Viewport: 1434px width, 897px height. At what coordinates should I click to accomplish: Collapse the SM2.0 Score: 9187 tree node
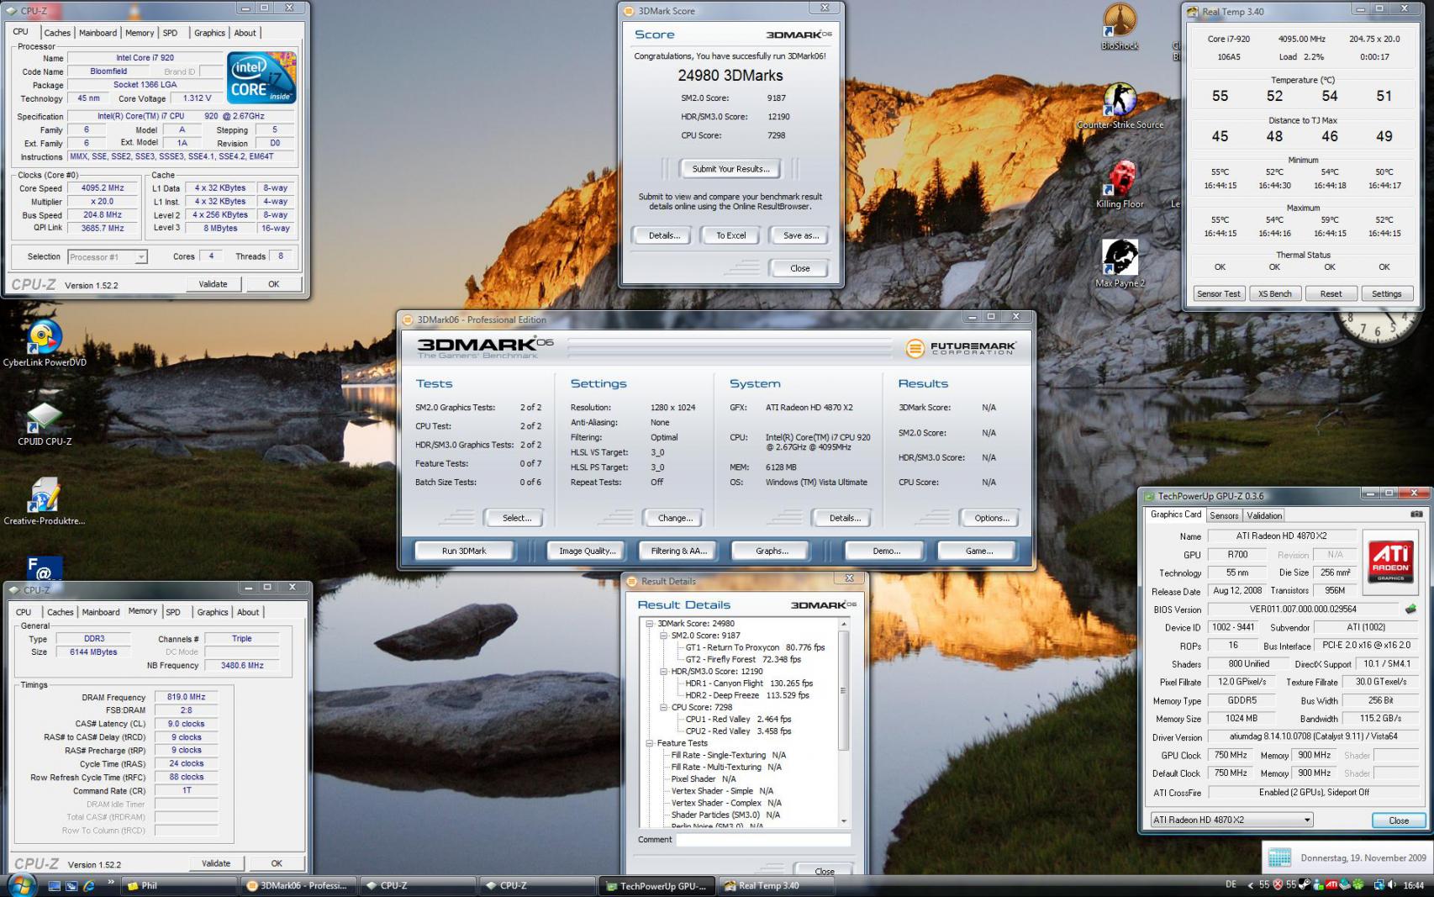[663, 636]
